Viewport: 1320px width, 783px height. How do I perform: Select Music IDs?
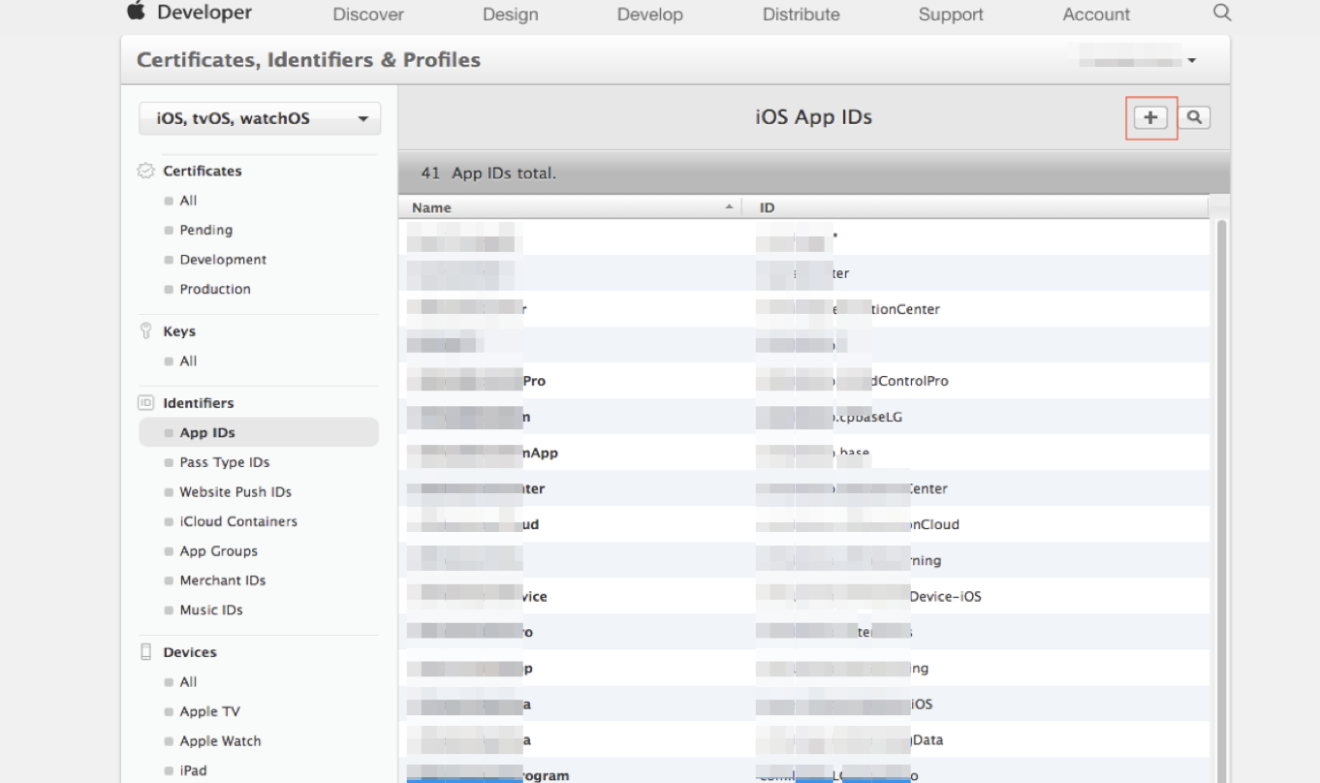[211, 610]
